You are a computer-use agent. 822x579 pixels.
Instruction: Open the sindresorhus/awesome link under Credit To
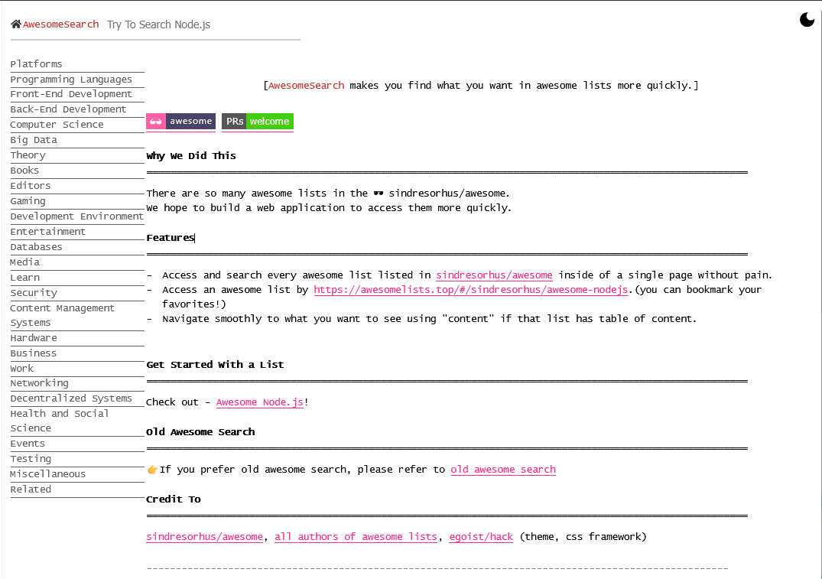click(x=204, y=536)
